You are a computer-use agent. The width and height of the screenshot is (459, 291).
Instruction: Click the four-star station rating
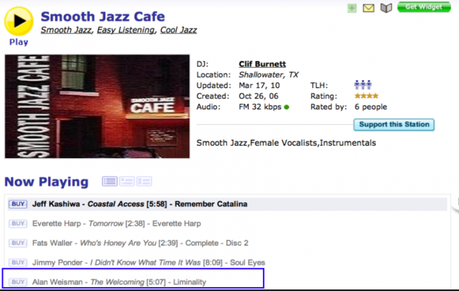(366, 96)
